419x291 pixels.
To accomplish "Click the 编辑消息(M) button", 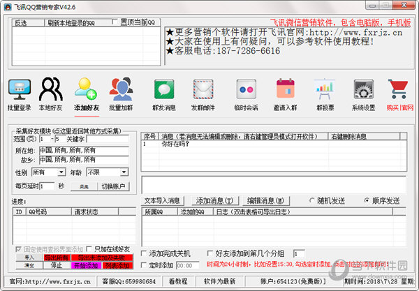I will (265, 200).
